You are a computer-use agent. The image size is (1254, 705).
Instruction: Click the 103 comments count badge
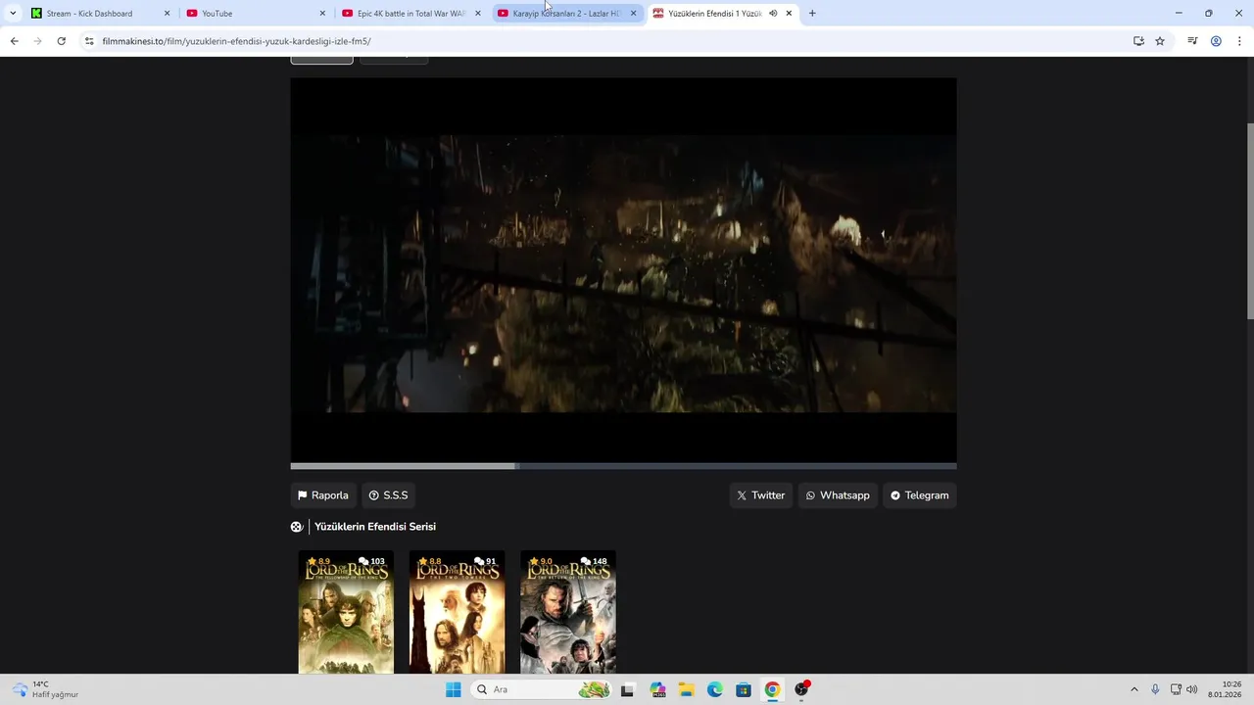pos(372,562)
